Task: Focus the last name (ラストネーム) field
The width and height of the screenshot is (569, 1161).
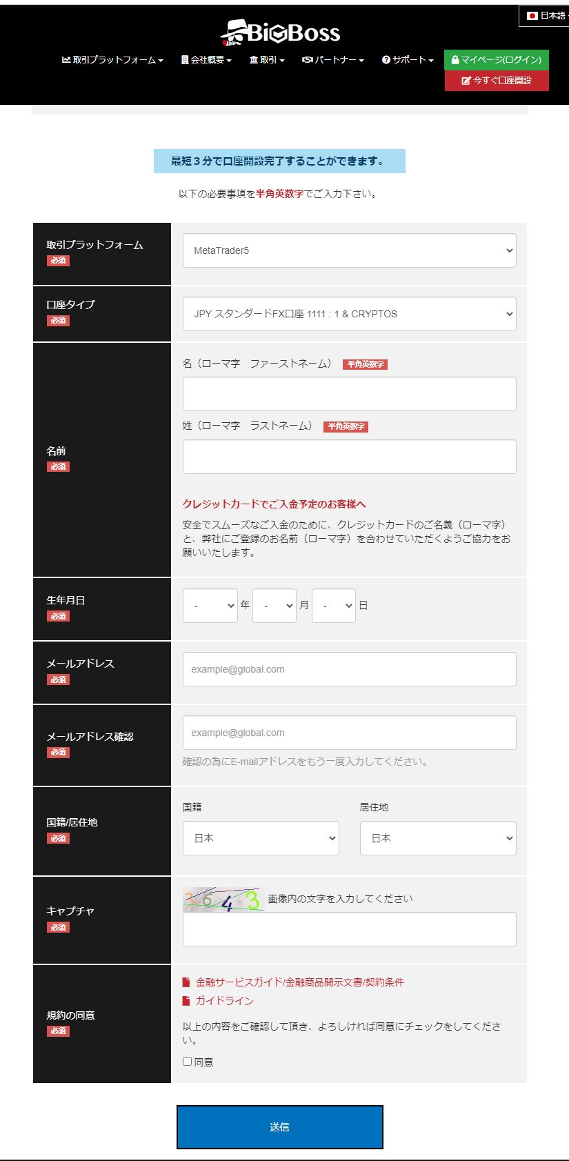Action: (350, 457)
